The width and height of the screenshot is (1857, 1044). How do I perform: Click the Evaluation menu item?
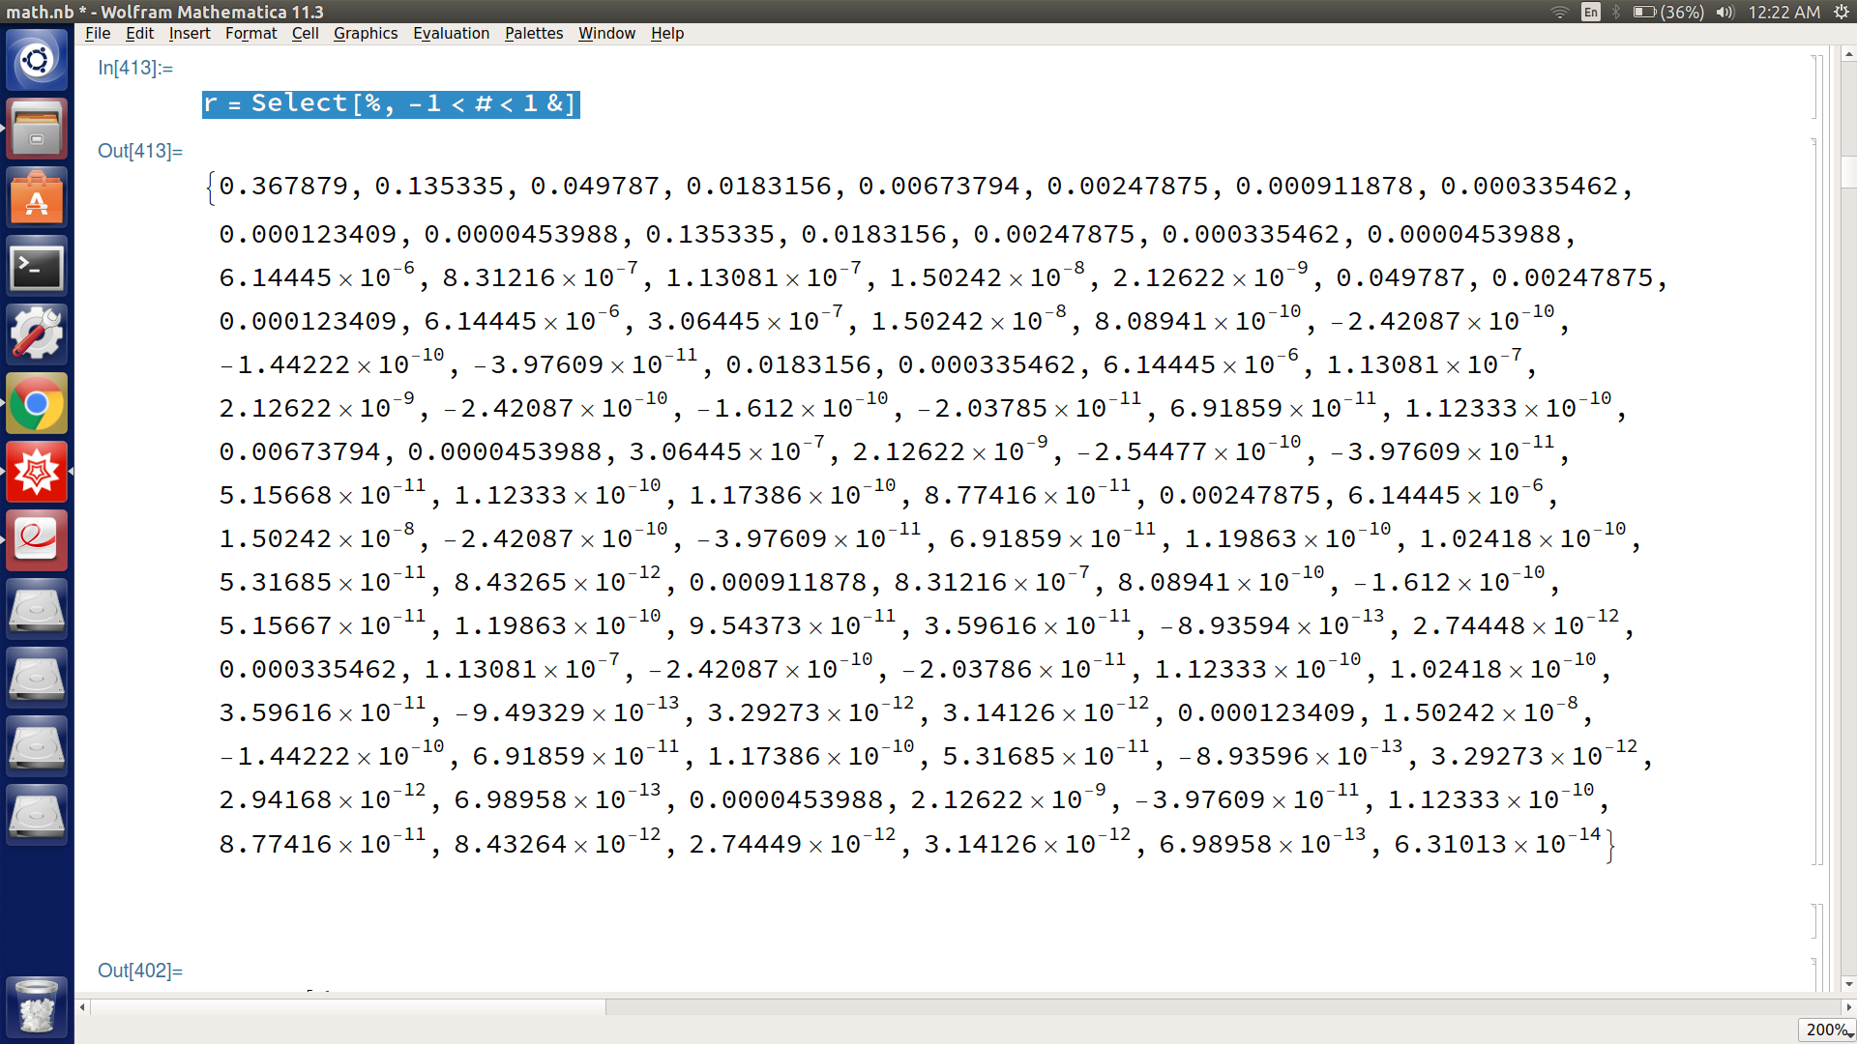[449, 32]
